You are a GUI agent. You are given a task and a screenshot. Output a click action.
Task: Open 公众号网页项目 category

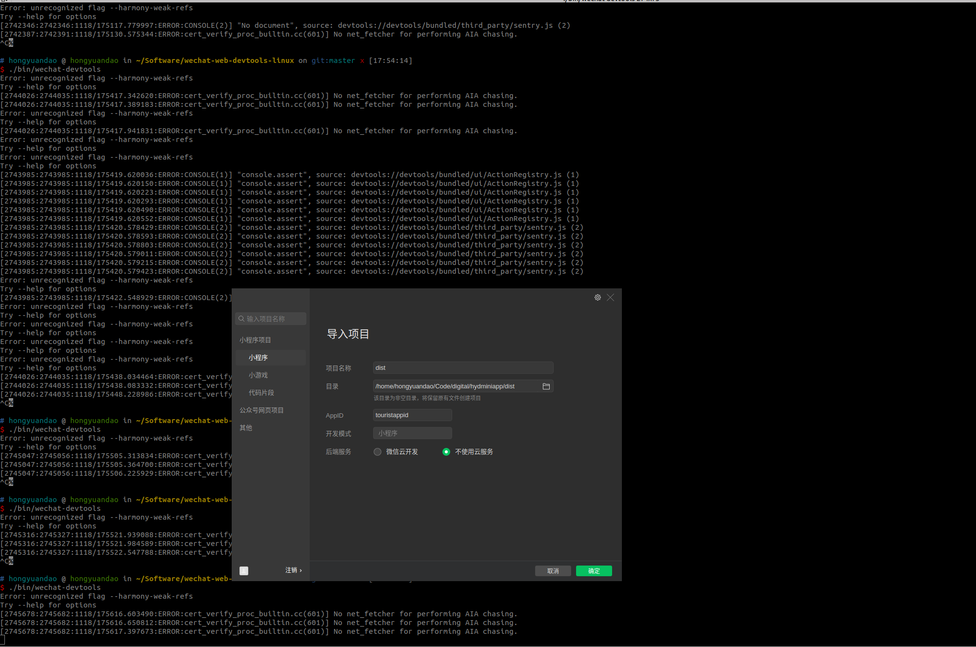click(x=261, y=410)
